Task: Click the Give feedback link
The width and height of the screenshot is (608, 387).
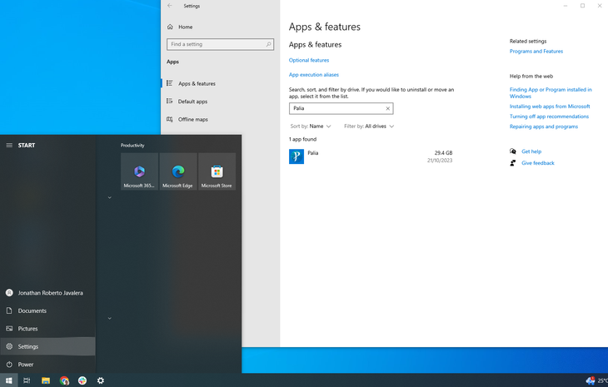Action: tap(538, 163)
